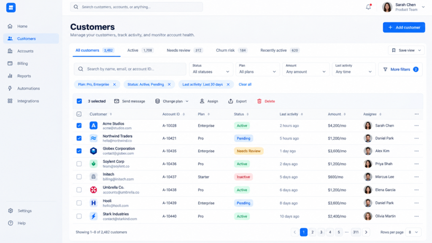Click Send message bulk action
The width and height of the screenshot is (432, 243).
pos(130,101)
